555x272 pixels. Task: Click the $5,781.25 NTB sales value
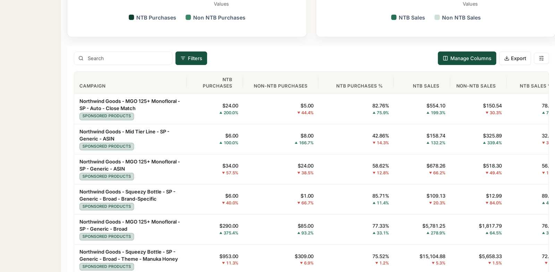(434, 226)
